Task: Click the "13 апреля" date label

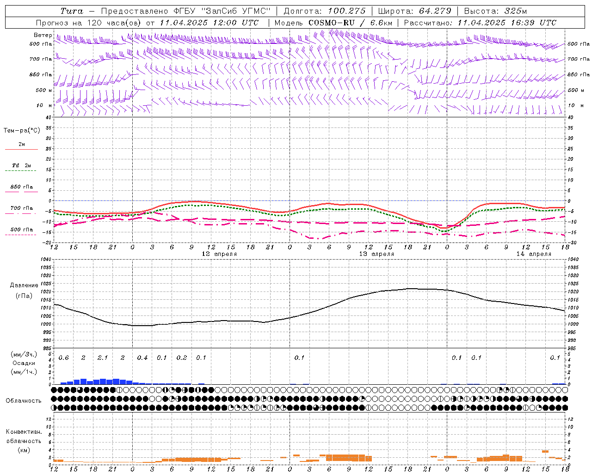Action: [x=376, y=254]
